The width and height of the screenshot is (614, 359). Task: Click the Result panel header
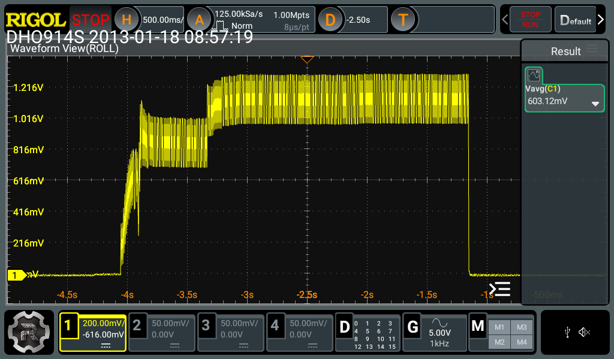[x=565, y=51]
